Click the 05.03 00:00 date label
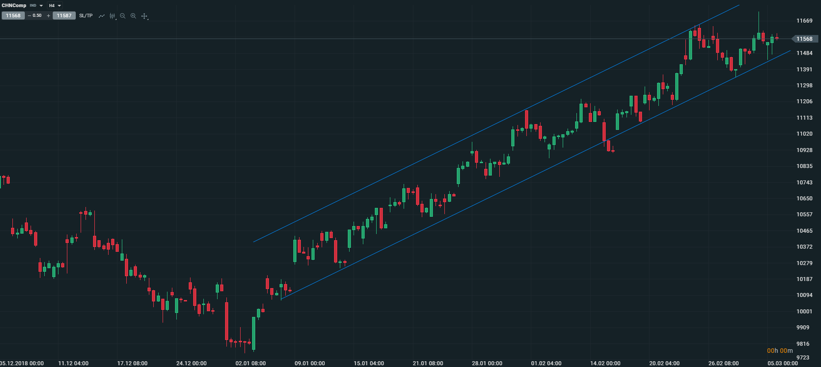Image resolution: width=821 pixels, height=367 pixels. coord(782,363)
